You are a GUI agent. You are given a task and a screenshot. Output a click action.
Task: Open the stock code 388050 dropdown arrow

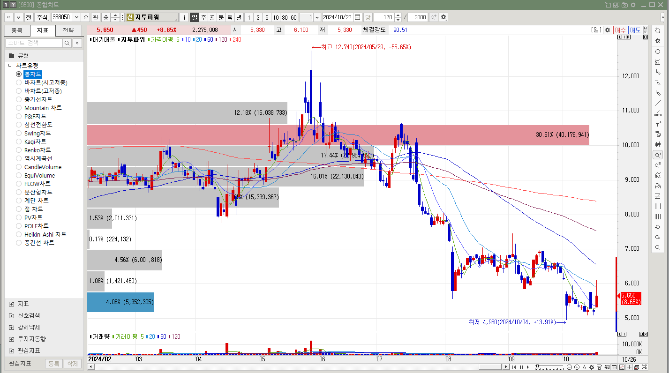tap(76, 17)
